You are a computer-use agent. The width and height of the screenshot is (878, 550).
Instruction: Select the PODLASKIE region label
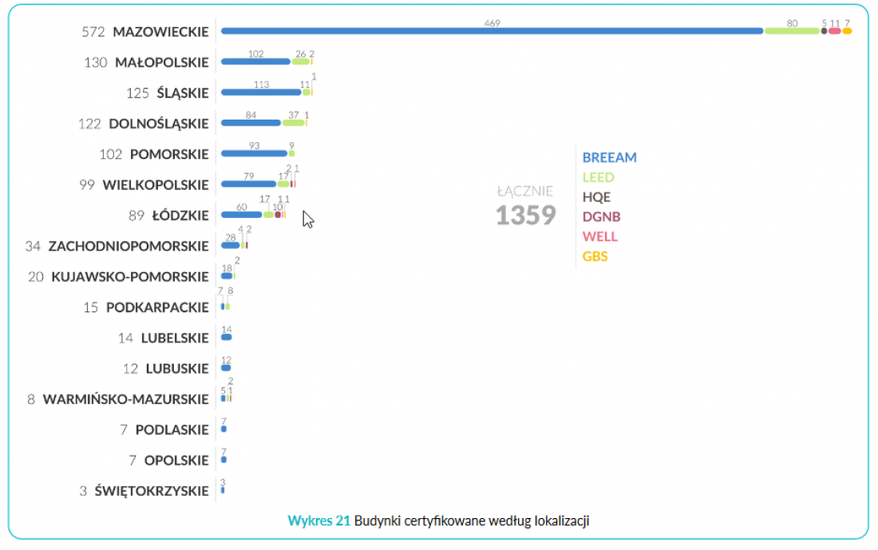[172, 429]
